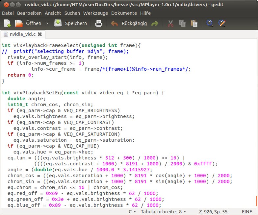This screenshot has height=215, width=258.
Task: Copy selection with copy icon
Action: [182, 23]
